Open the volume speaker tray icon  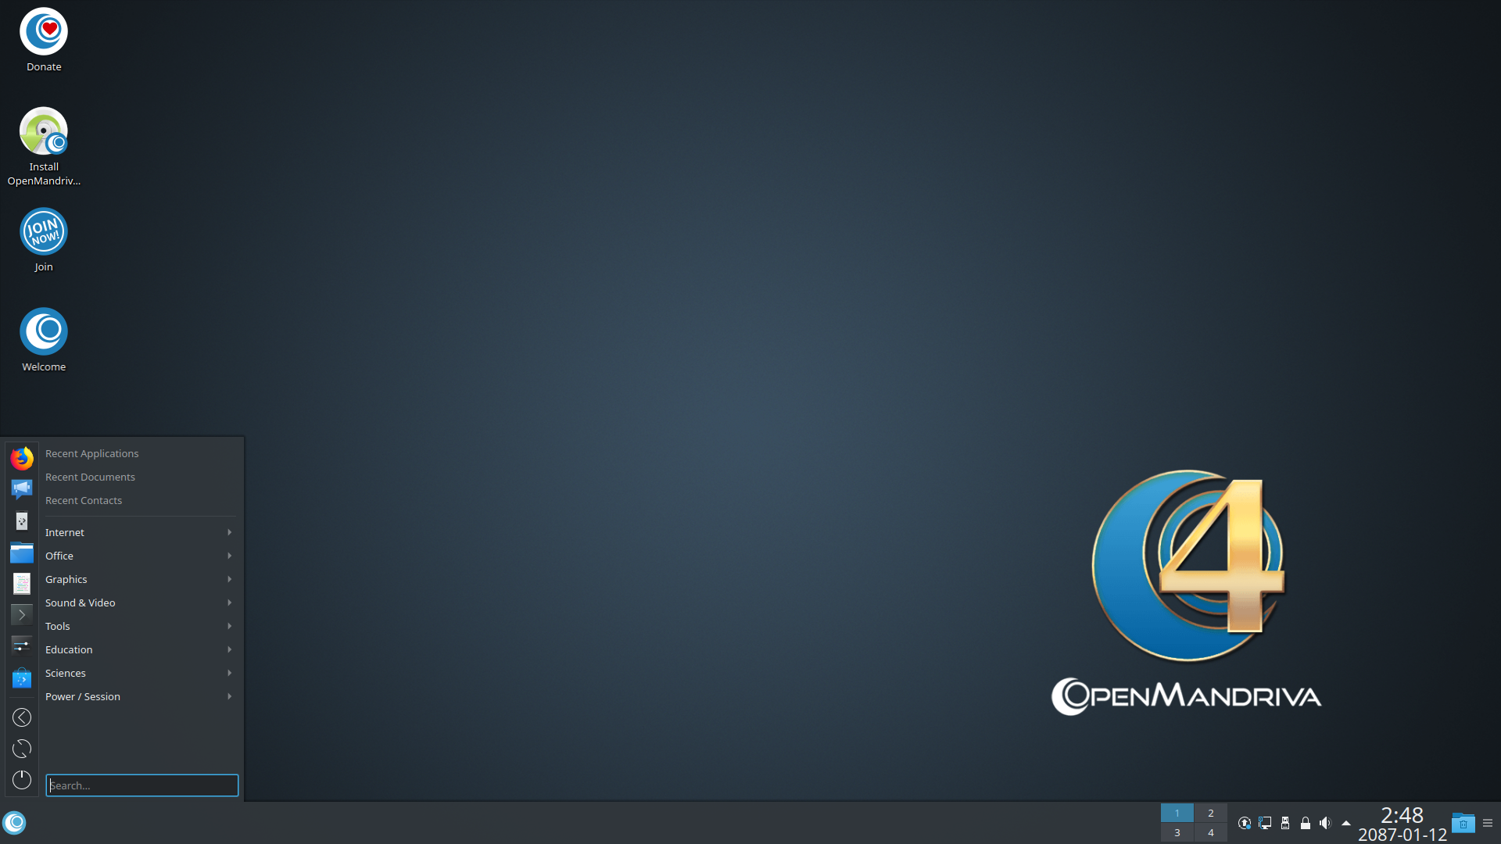(1325, 823)
